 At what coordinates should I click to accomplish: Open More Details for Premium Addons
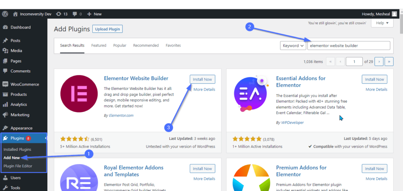(x=376, y=179)
